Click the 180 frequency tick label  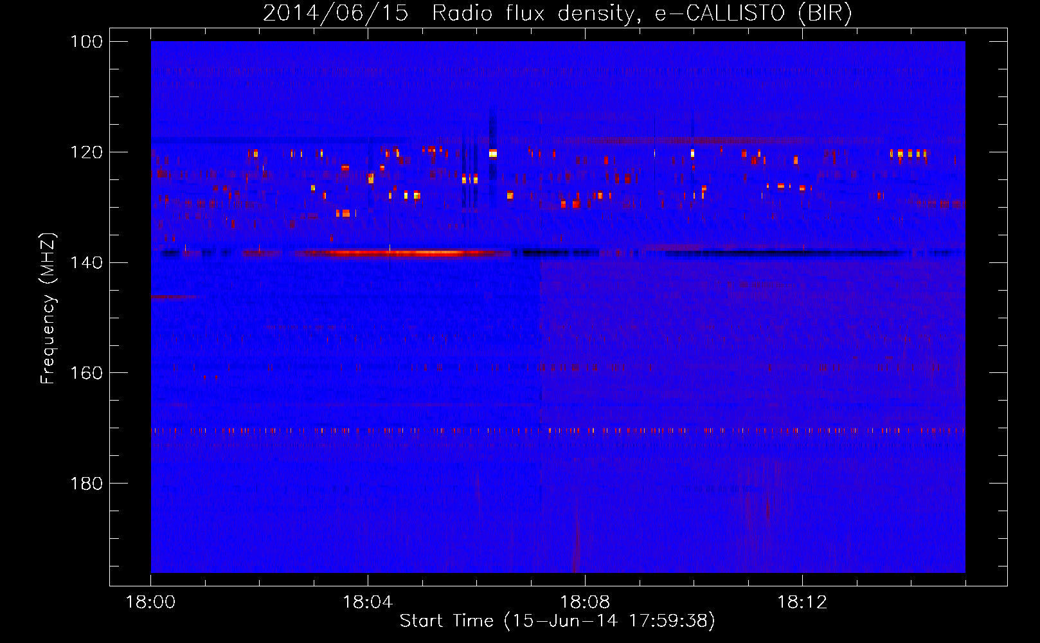(x=86, y=484)
